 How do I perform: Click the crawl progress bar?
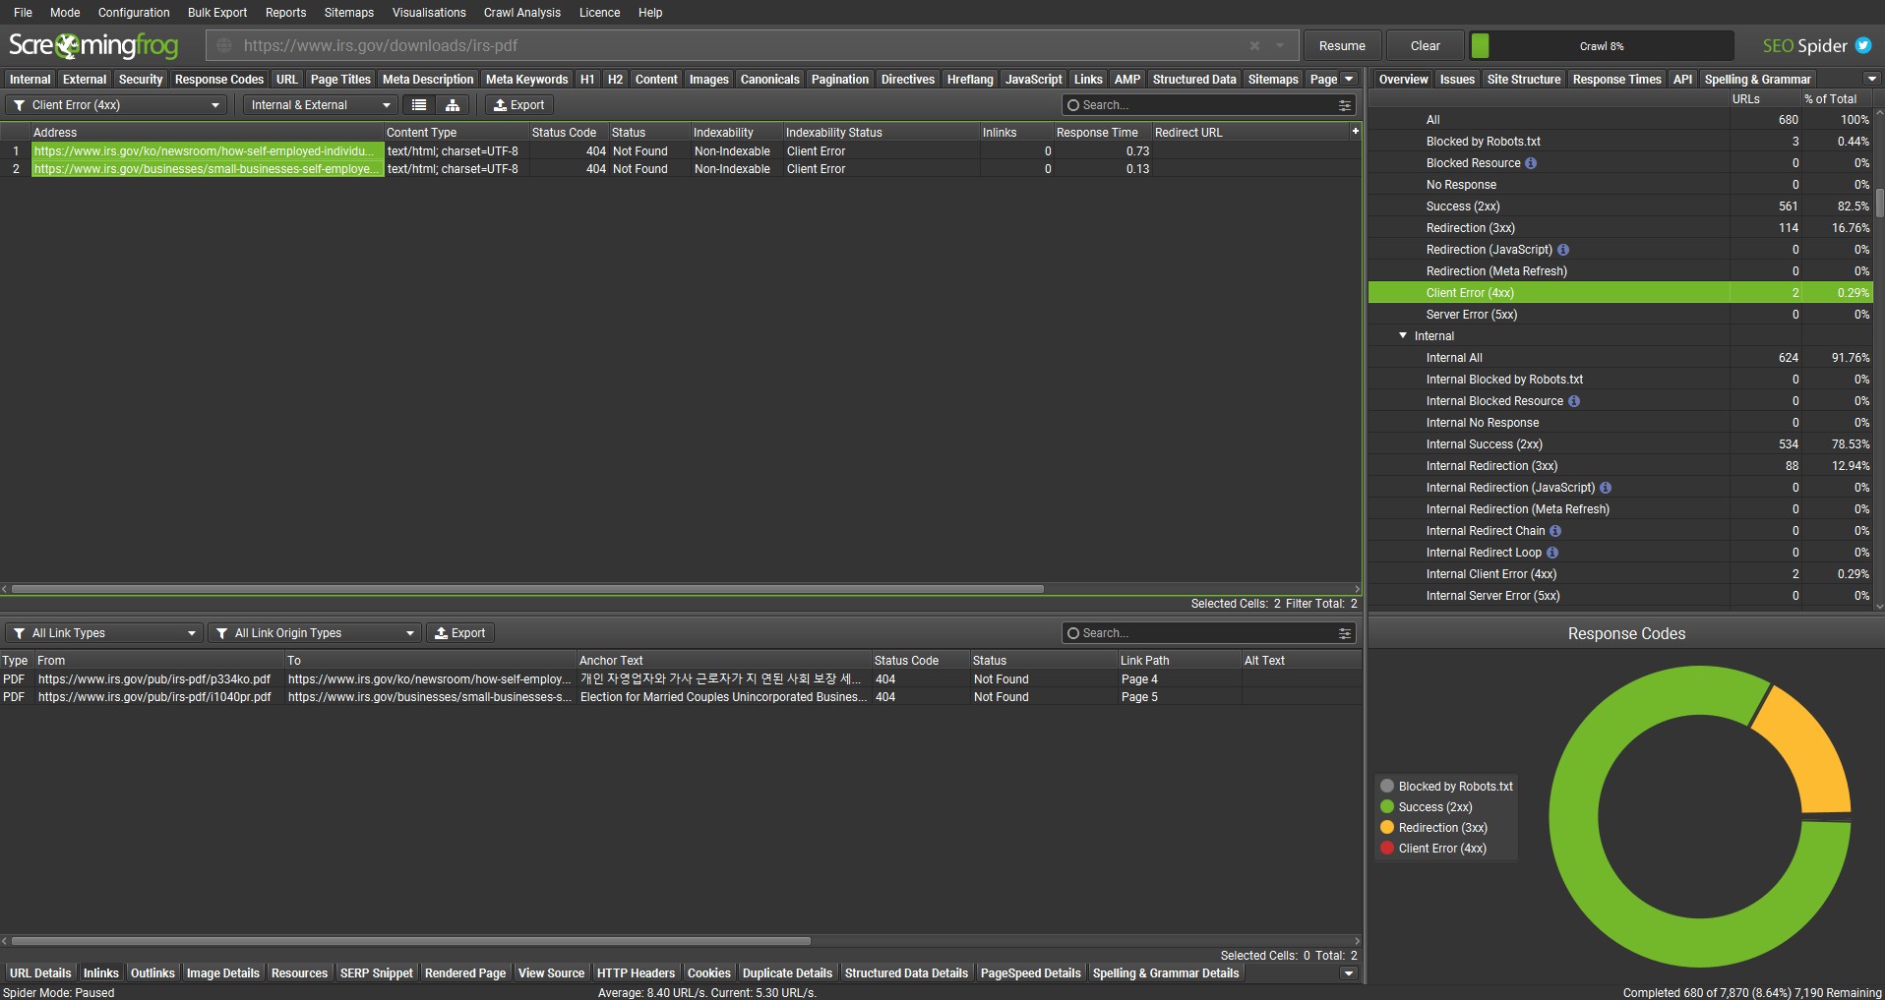(x=1602, y=45)
